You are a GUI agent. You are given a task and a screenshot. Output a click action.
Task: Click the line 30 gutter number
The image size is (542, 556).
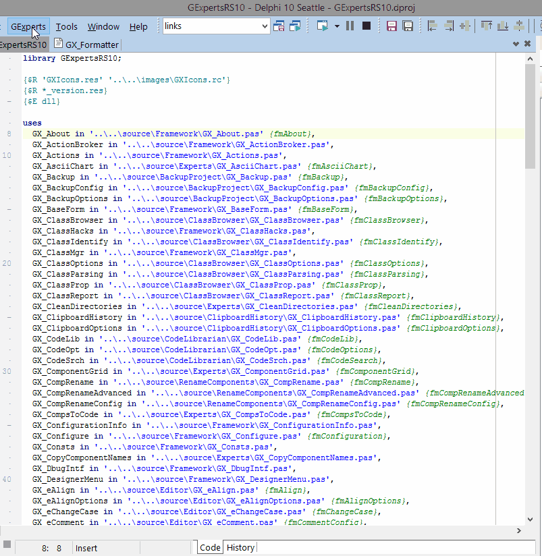[7, 371]
